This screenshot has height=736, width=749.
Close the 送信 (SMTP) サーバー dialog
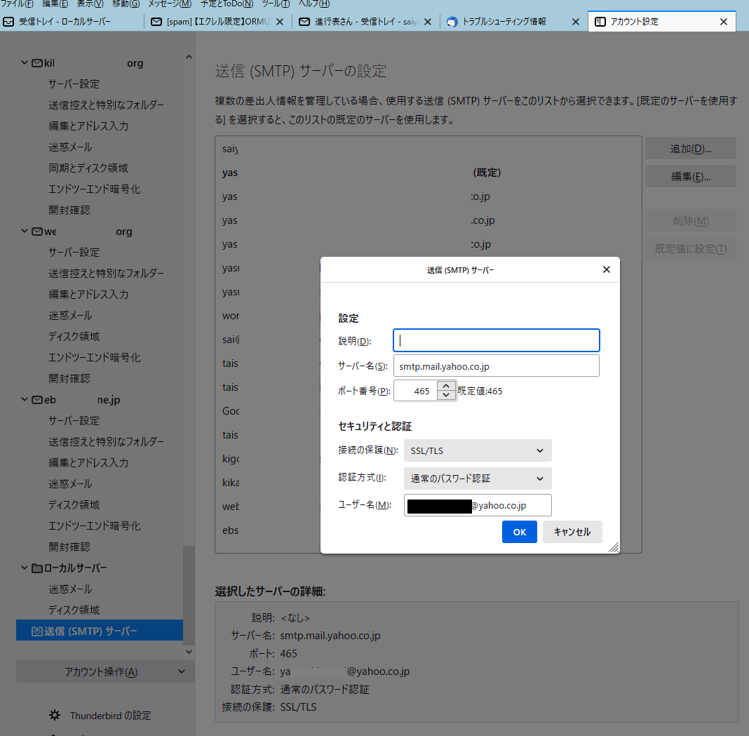pos(607,269)
